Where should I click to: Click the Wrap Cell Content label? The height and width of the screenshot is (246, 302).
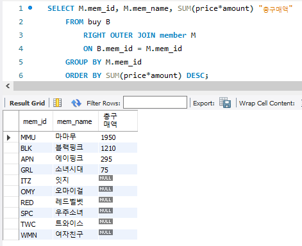pos(267,104)
